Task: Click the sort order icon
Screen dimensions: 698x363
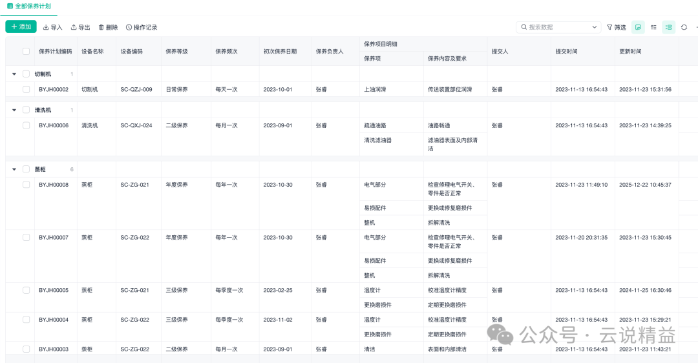Action: [x=653, y=27]
